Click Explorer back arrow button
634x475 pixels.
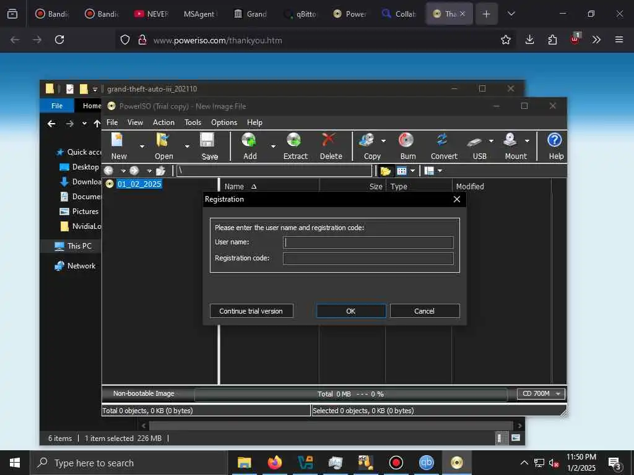click(51, 124)
